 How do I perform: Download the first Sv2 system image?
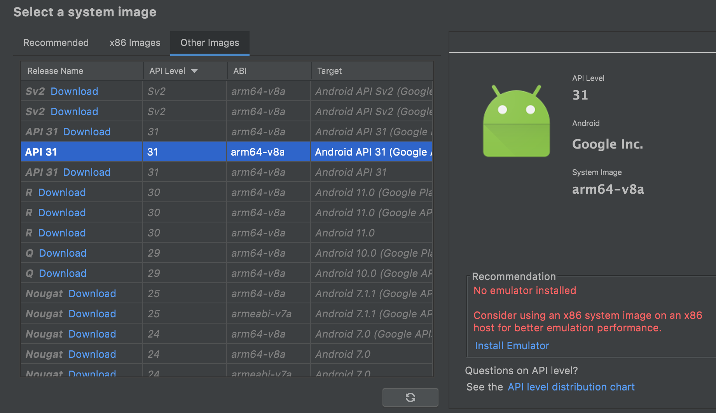(x=74, y=91)
